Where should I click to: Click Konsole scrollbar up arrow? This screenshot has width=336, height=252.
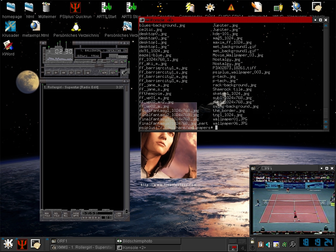coord(326,26)
